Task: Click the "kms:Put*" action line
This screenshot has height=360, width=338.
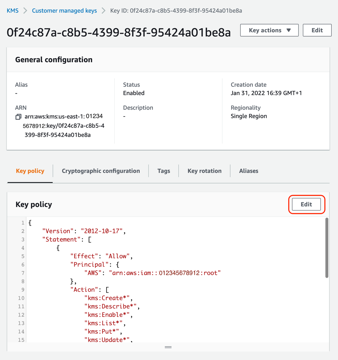Action: 103,332
